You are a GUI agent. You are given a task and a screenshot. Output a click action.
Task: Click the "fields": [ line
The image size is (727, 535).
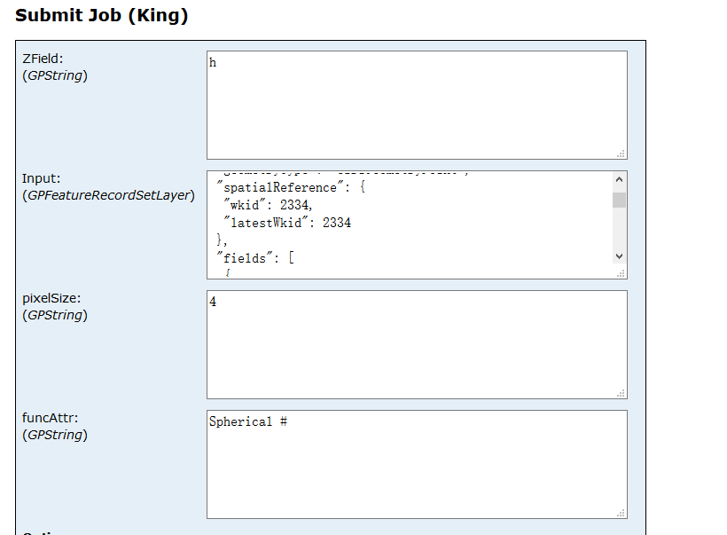point(255,258)
